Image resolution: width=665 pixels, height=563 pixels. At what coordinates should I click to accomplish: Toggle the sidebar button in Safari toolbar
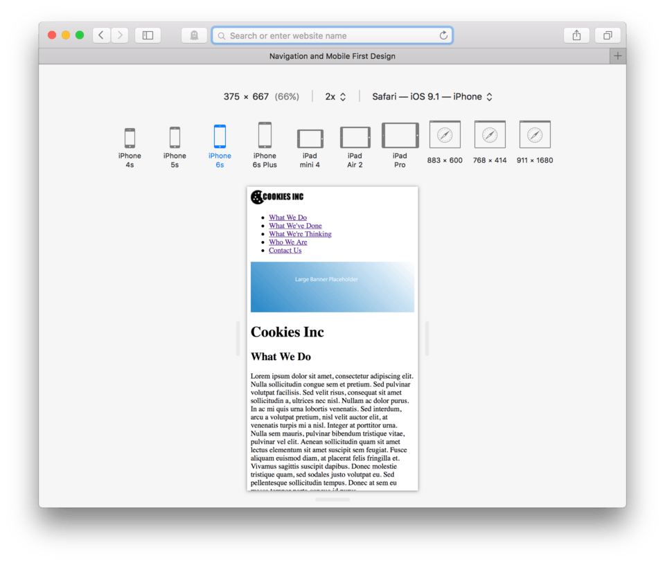pyautogui.click(x=148, y=35)
